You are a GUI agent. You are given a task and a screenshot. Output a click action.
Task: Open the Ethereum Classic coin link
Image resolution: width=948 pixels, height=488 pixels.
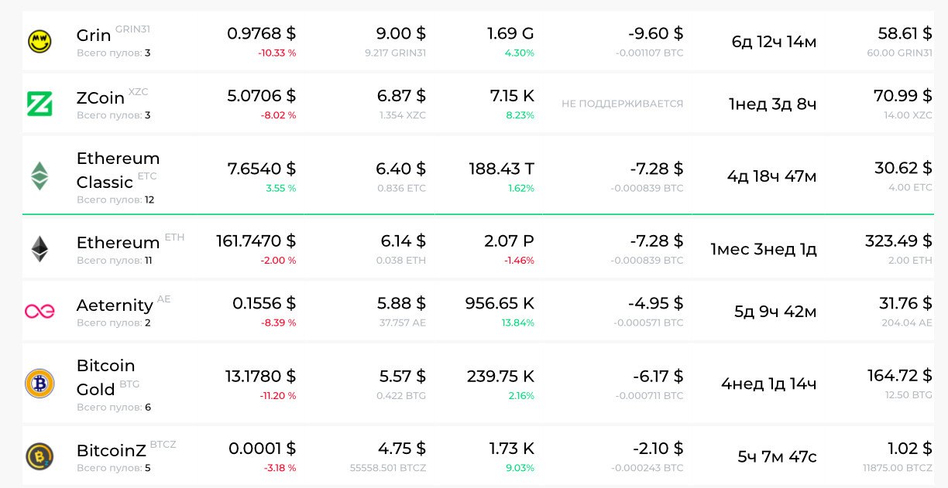pos(118,170)
